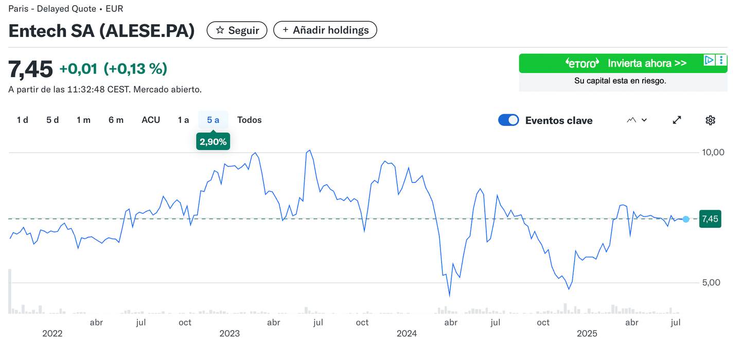Choose the 1 a time range
The width and height of the screenshot is (741, 344).
coord(183,120)
